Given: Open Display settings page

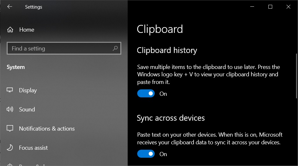Looking at the screenshot, I should (28, 90).
